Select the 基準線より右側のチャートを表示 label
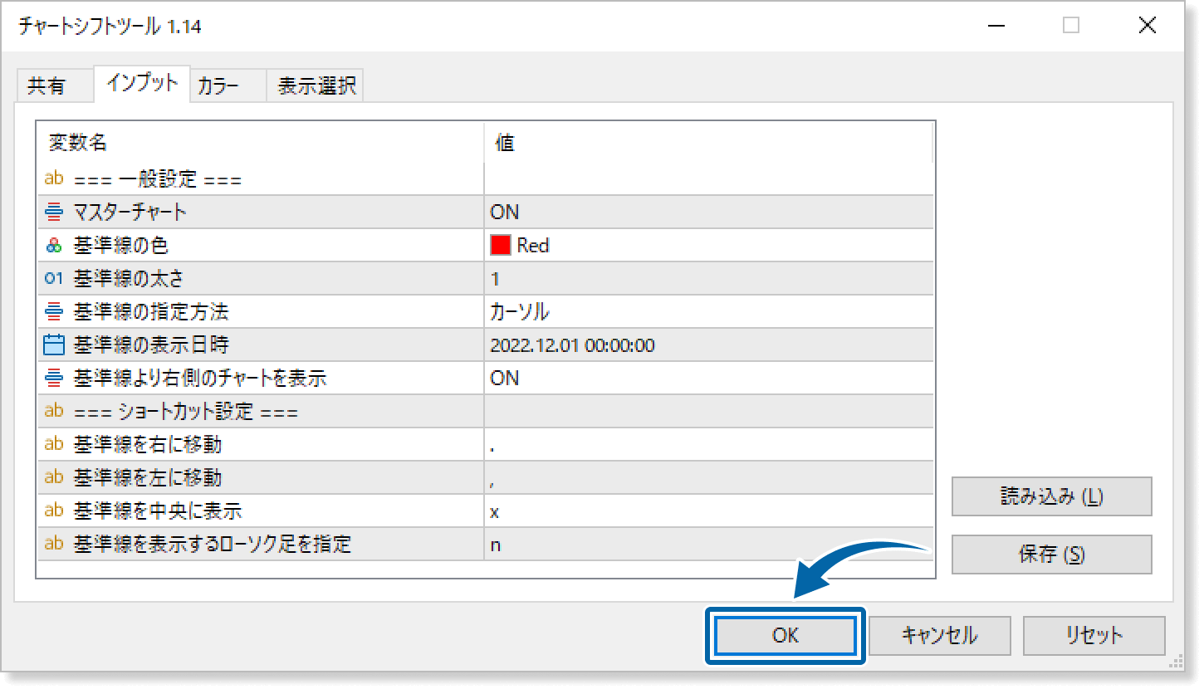 [200, 378]
